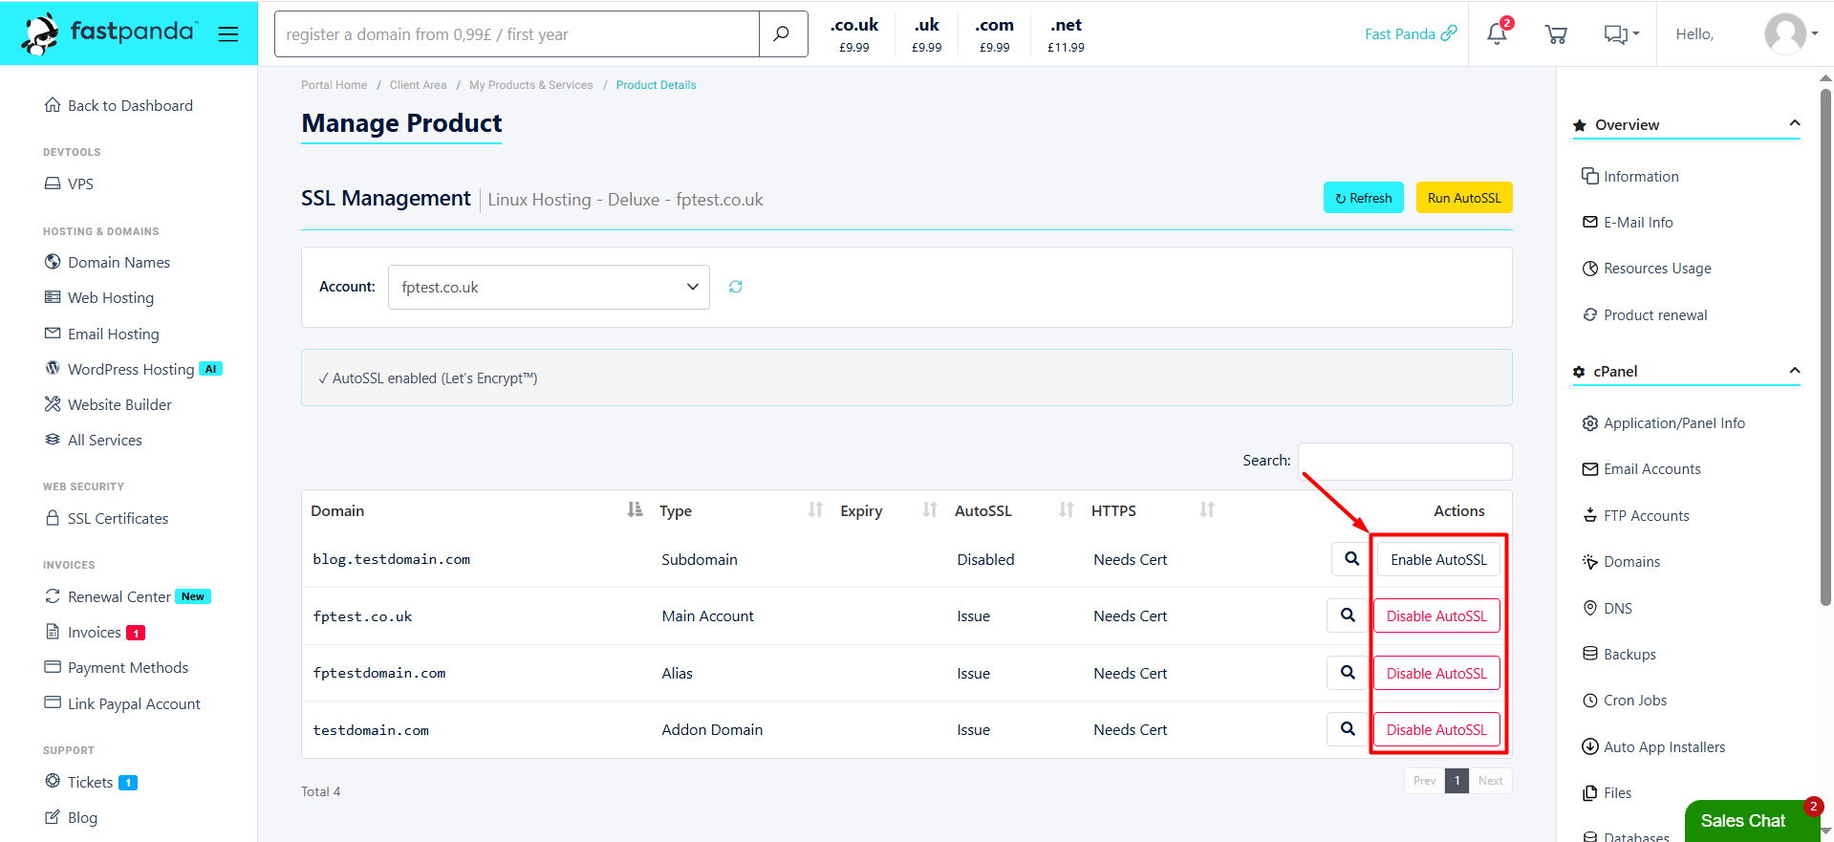Enable AutoSSL for blog.testdomain.com
1834x842 pixels.
point(1438,559)
